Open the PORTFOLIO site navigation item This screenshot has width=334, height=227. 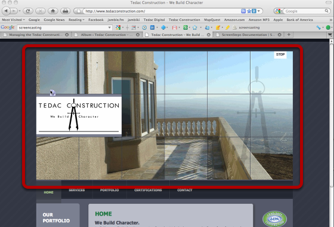tap(110, 190)
